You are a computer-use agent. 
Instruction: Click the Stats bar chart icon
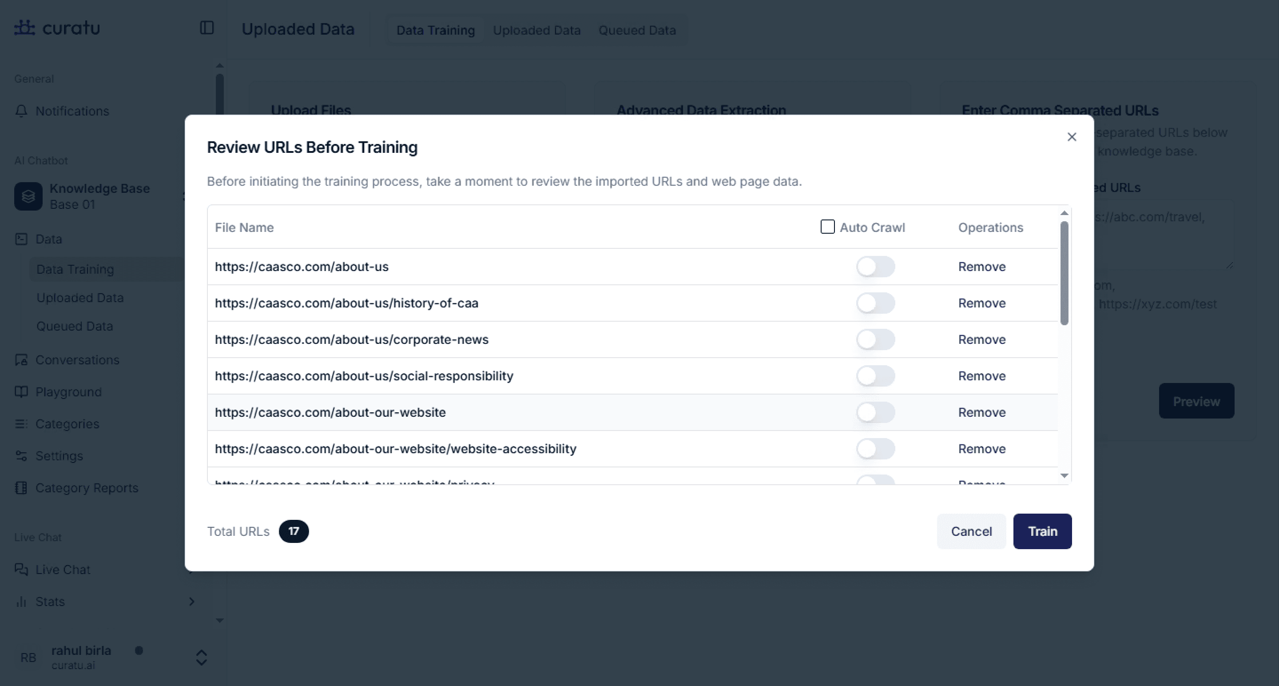[x=21, y=602]
